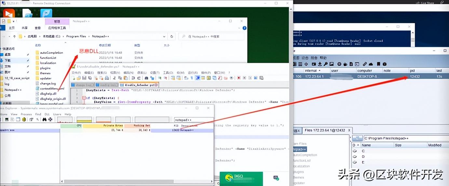Click the crosshair target icon in Process Explorer toolbar
Viewport: 449px width, 186px height.
point(50,119)
